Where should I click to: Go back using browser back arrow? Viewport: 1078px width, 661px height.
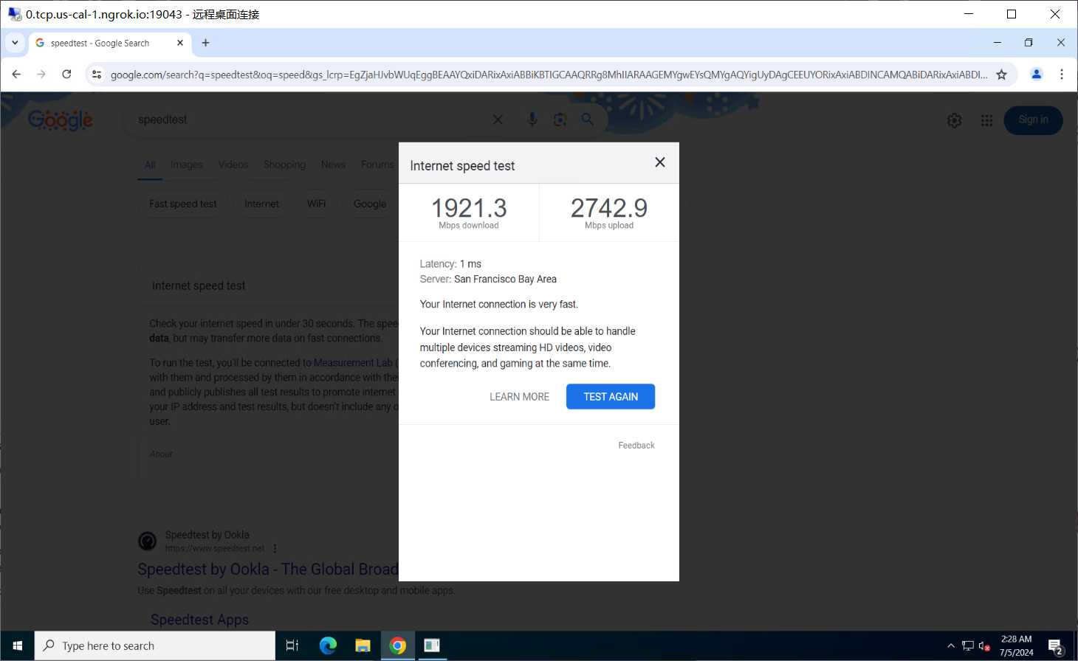[x=16, y=74]
